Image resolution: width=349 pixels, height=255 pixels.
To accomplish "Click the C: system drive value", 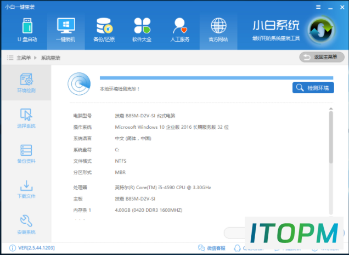I will click(117, 150).
